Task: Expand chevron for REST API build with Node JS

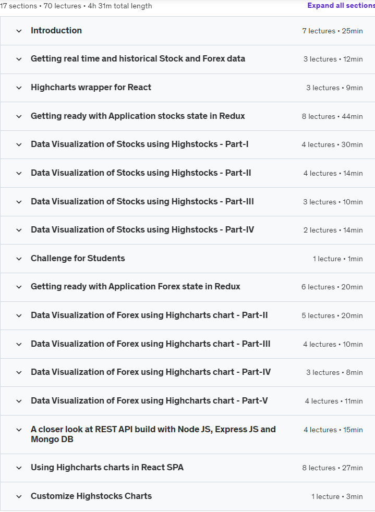Action: [19, 430]
